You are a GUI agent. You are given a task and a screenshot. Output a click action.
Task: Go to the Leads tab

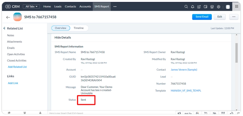(x=58, y=7)
